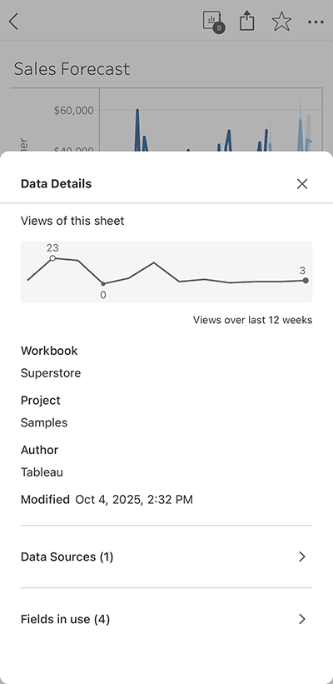This screenshot has height=684, width=333.
Task: Select the peak point labeled 23 on sparkline
Action: pos(52,258)
